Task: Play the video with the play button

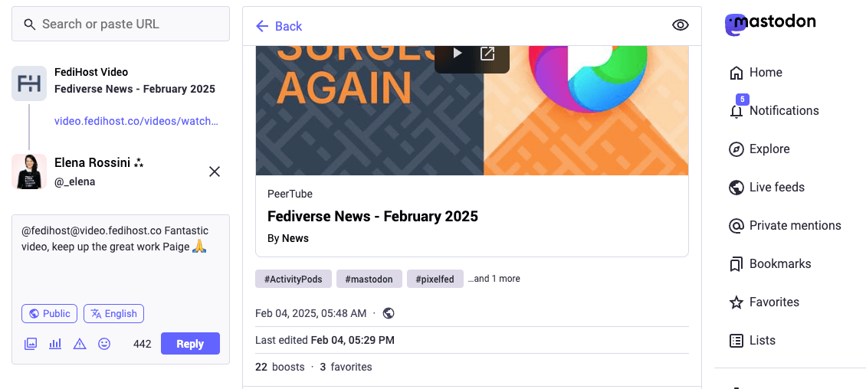Action: tap(458, 53)
